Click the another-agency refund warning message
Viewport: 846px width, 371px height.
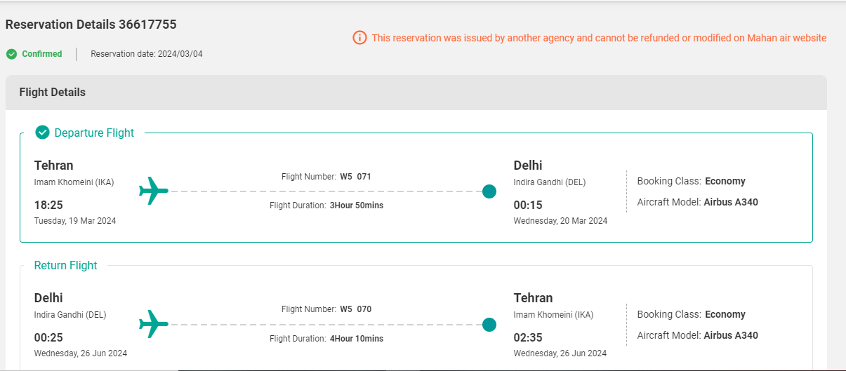599,38
